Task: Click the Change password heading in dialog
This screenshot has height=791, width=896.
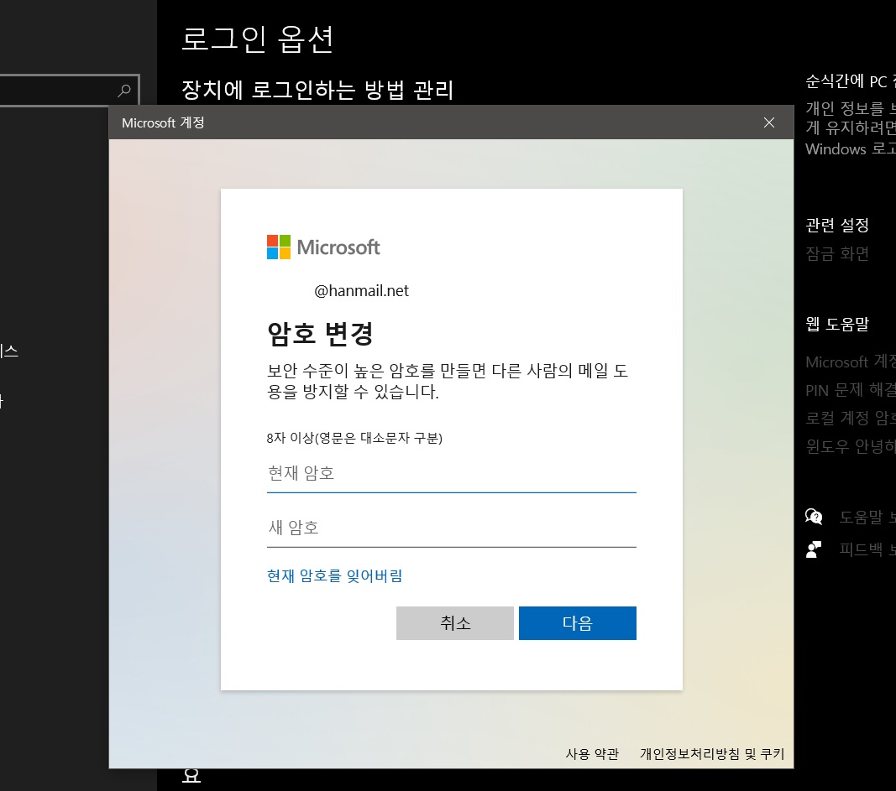Action: click(x=320, y=334)
